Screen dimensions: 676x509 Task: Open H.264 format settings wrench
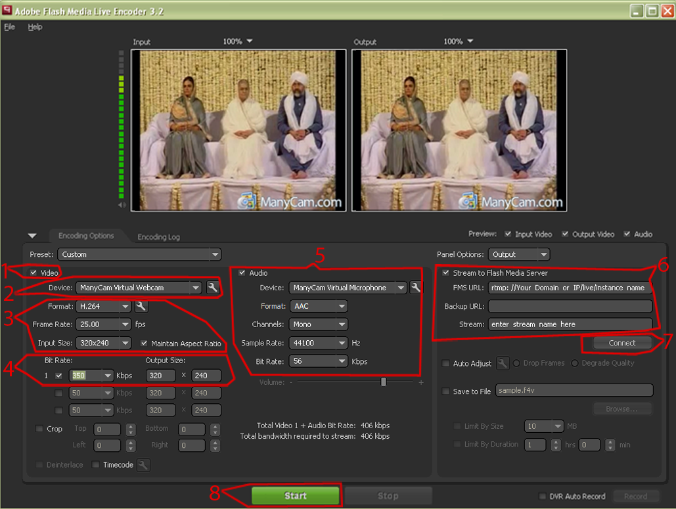coord(141,306)
